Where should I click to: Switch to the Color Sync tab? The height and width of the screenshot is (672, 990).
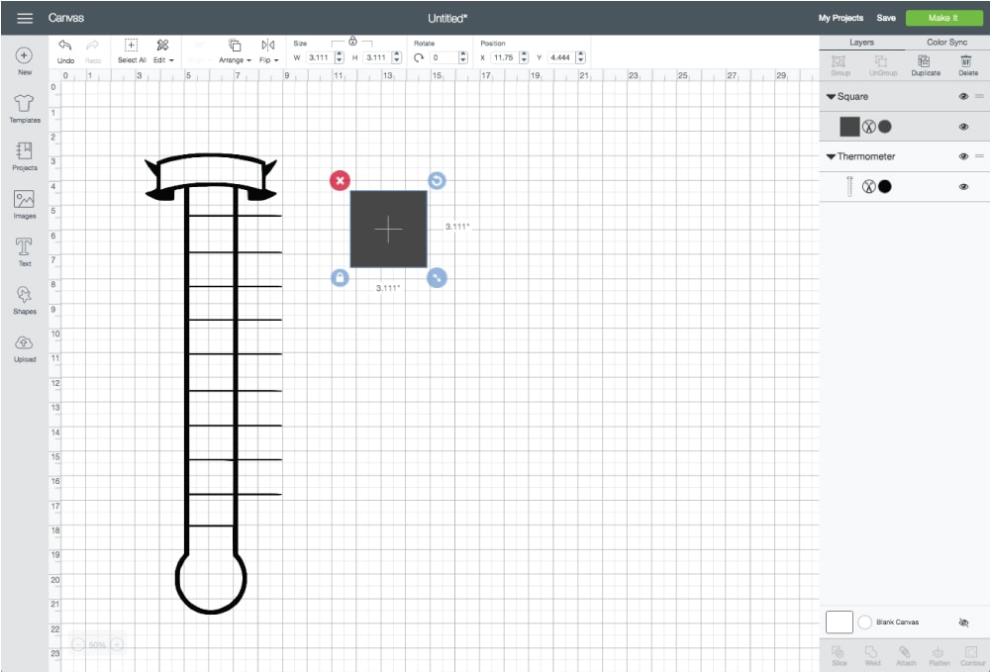coord(946,43)
